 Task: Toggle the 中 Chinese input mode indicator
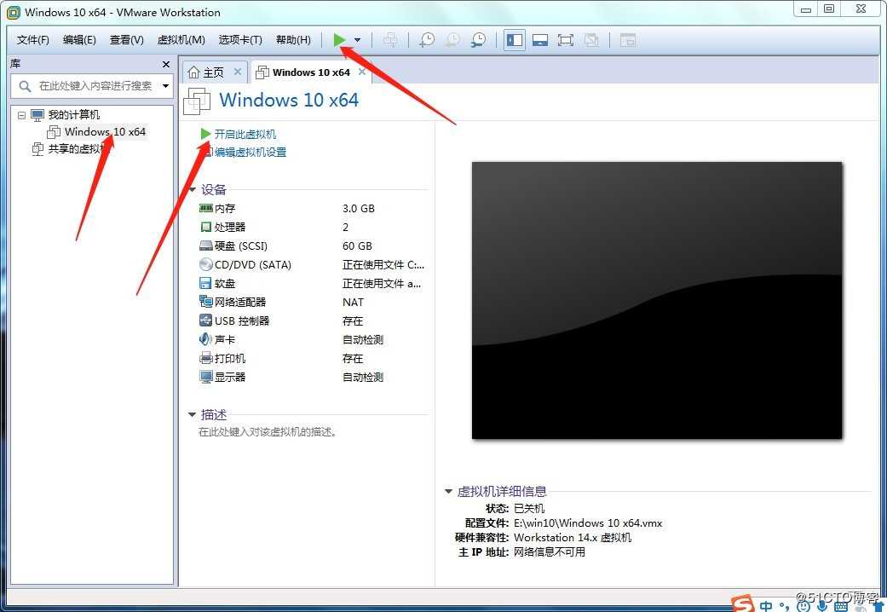766,606
